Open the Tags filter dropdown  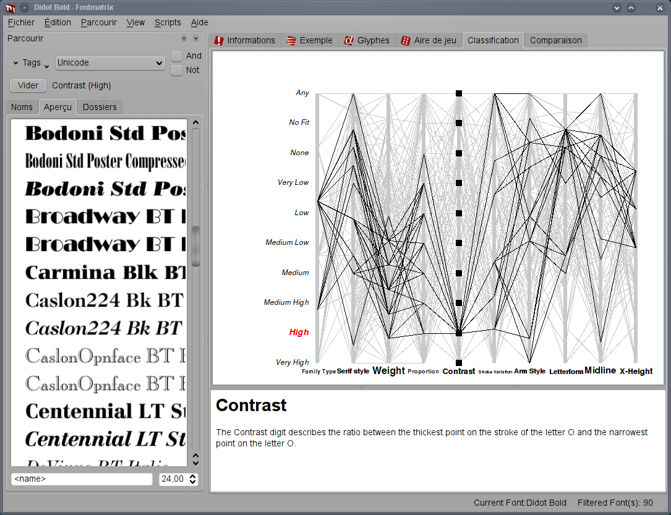click(x=31, y=63)
